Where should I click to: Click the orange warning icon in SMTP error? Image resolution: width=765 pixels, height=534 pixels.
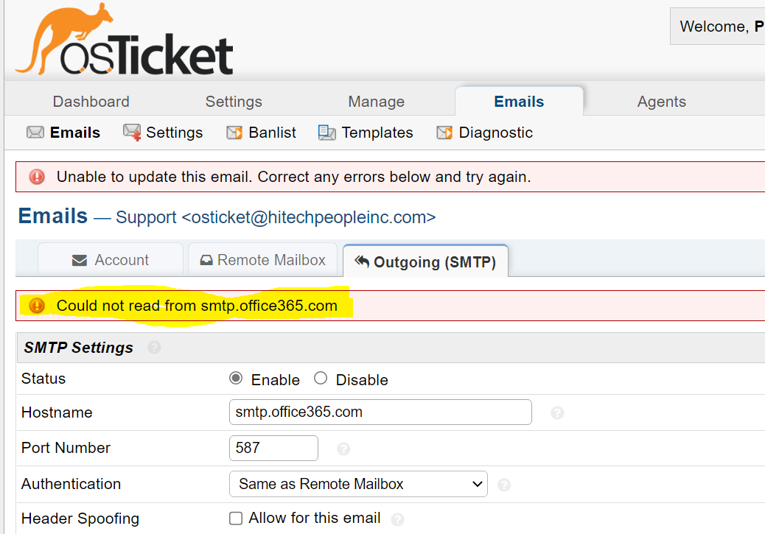(x=37, y=306)
